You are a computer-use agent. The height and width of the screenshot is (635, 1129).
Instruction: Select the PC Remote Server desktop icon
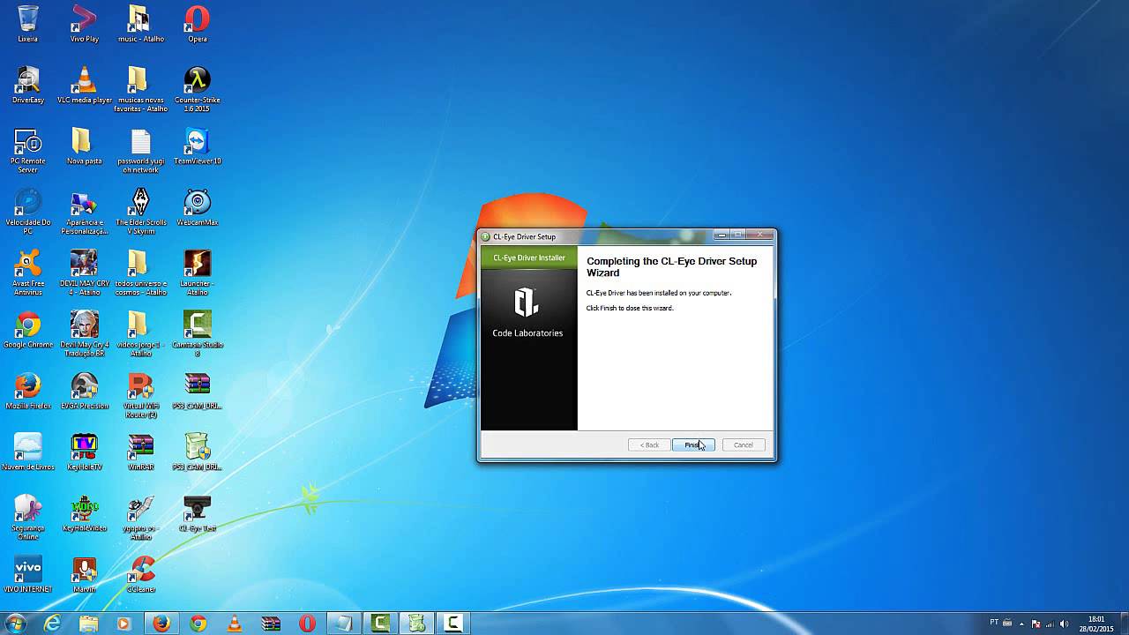27,150
